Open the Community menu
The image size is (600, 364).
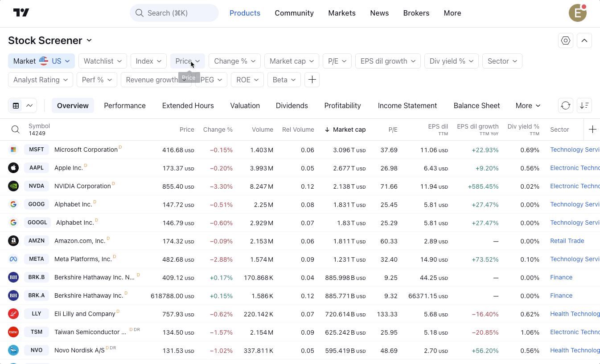[294, 13]
